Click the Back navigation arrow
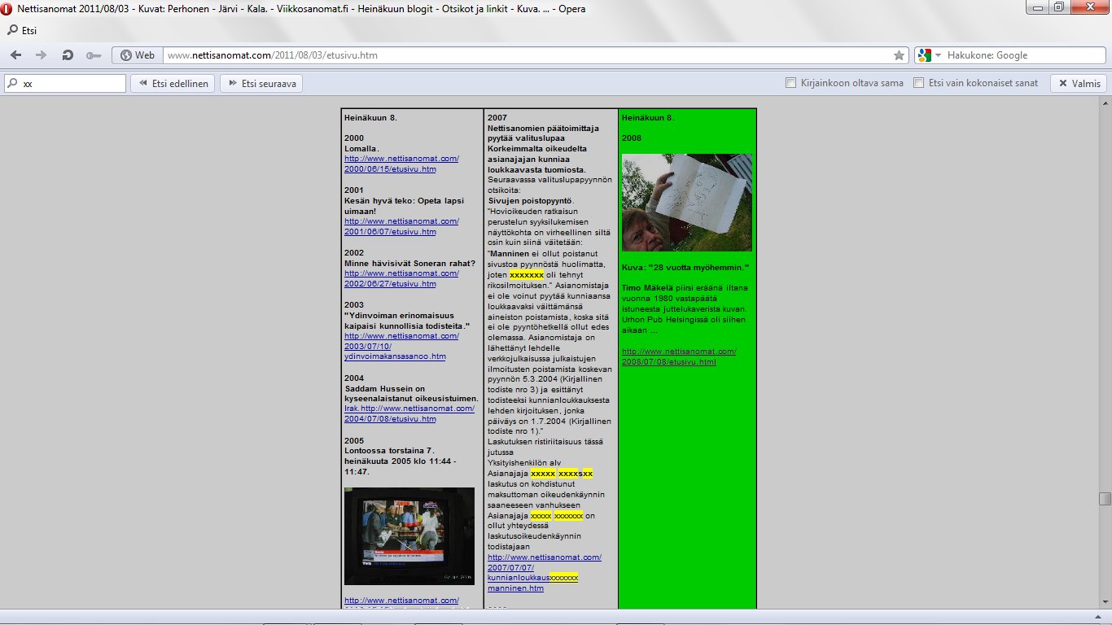 16,55
